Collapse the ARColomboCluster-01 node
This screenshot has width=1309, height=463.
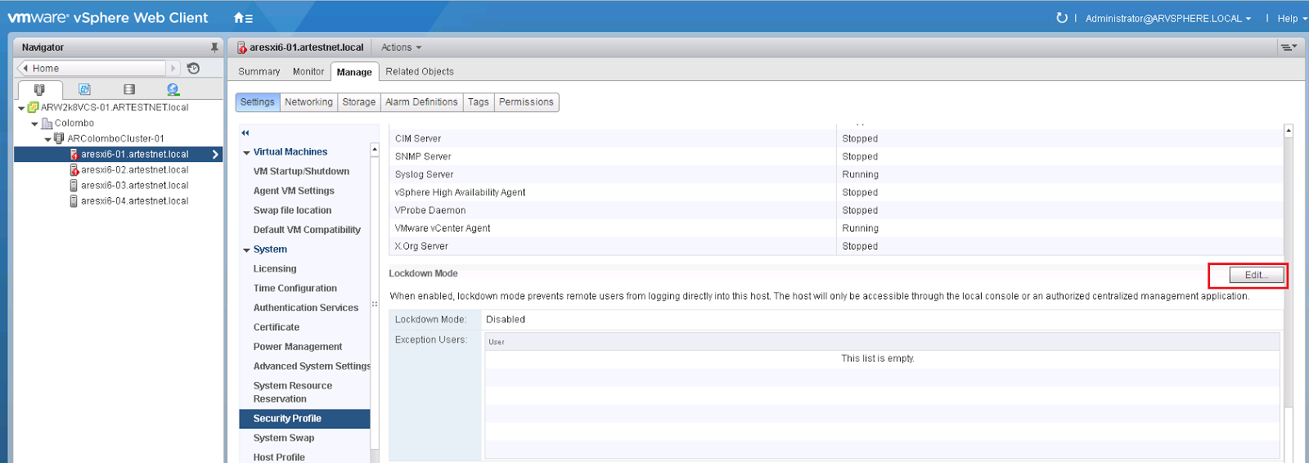coord(47,139)
